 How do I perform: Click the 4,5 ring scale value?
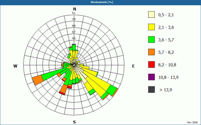[74, 38]
